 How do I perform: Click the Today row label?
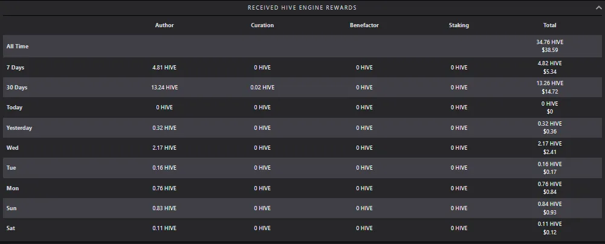click(15, 107)
